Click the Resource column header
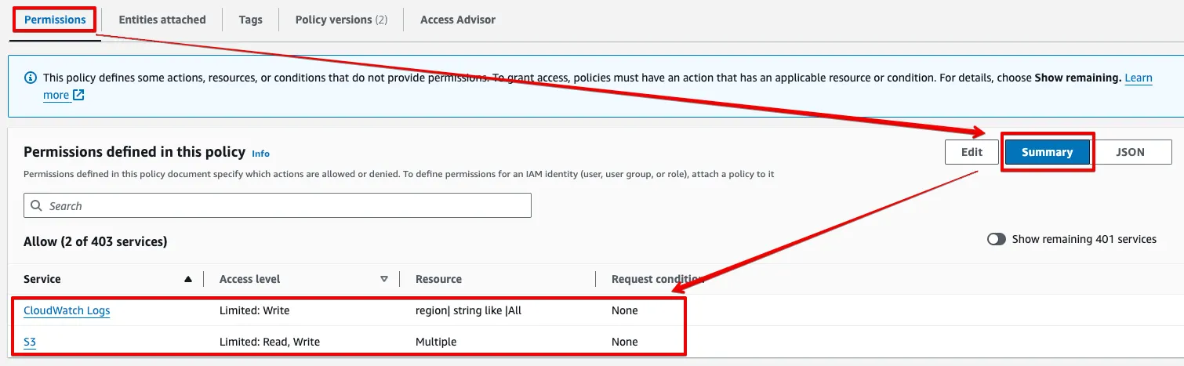 click(x=438, y=279)
